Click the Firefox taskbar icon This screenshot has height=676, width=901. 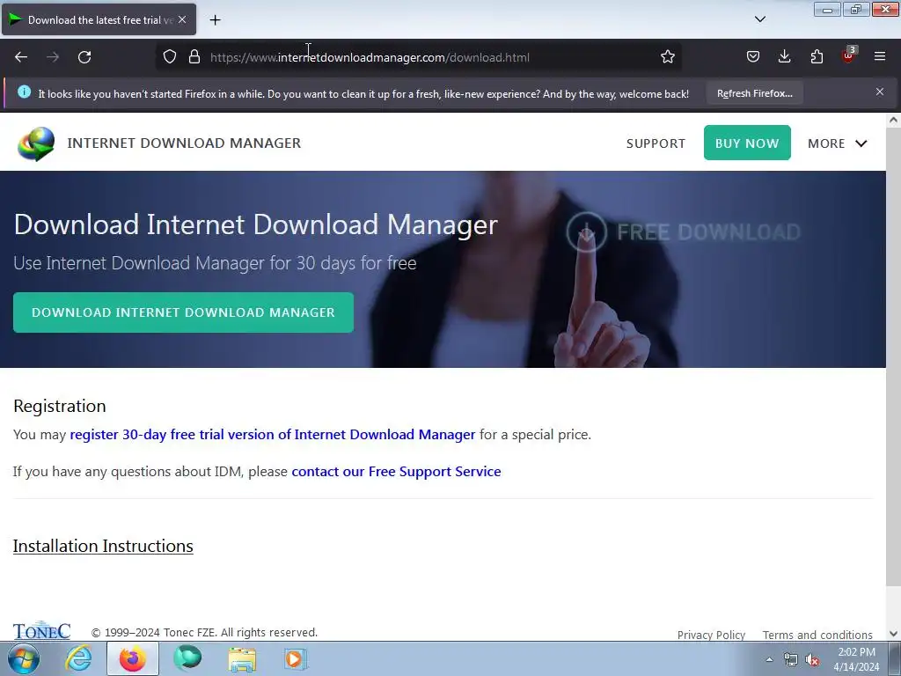point(132,658)
